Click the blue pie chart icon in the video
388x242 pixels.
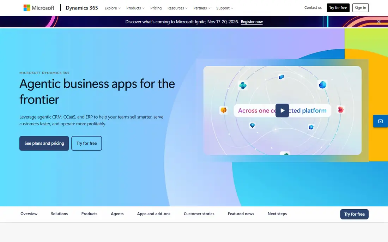tap(322, 85)
